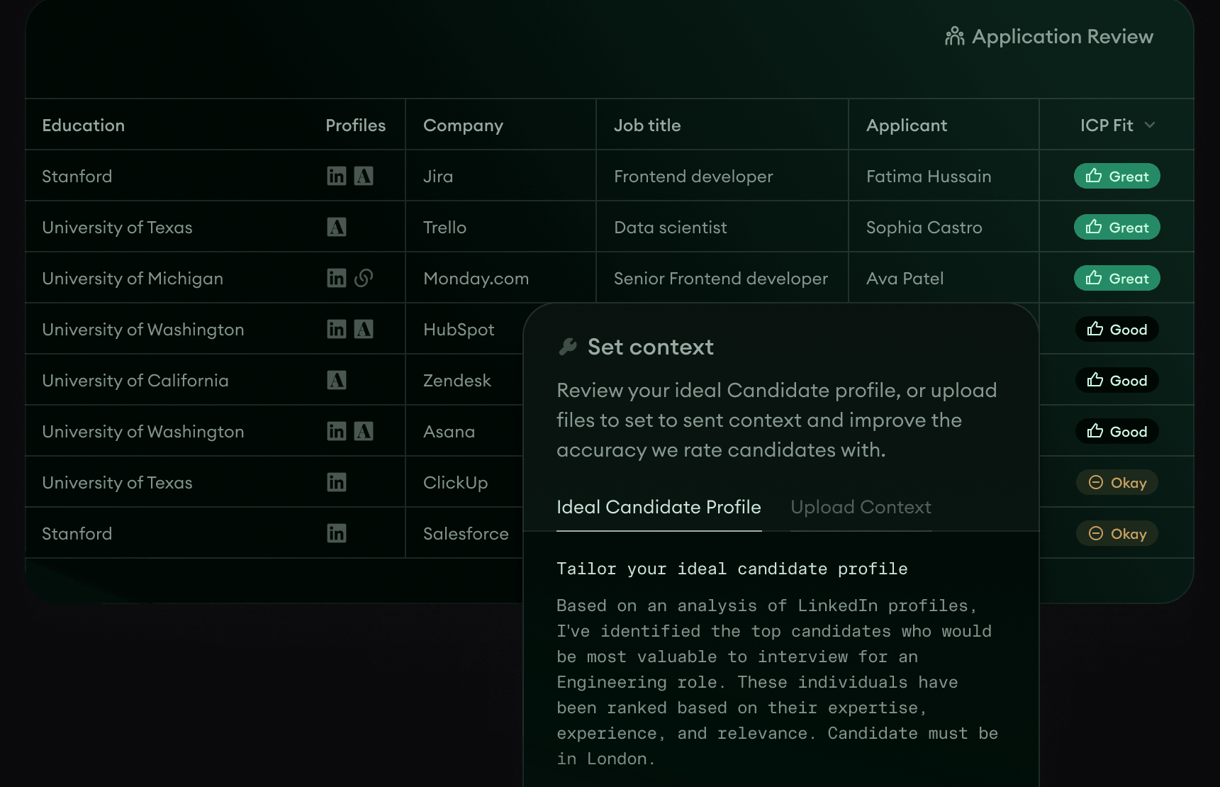This screenshot has width=1220, height=787.
Task: Switch to Ideal Candidate Profile tab
Action: coord(659,507)
